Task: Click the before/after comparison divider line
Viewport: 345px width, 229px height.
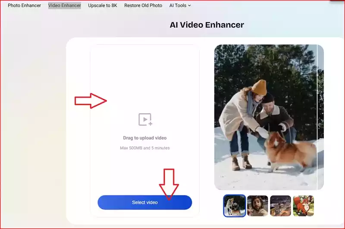Action: point(317,117)
